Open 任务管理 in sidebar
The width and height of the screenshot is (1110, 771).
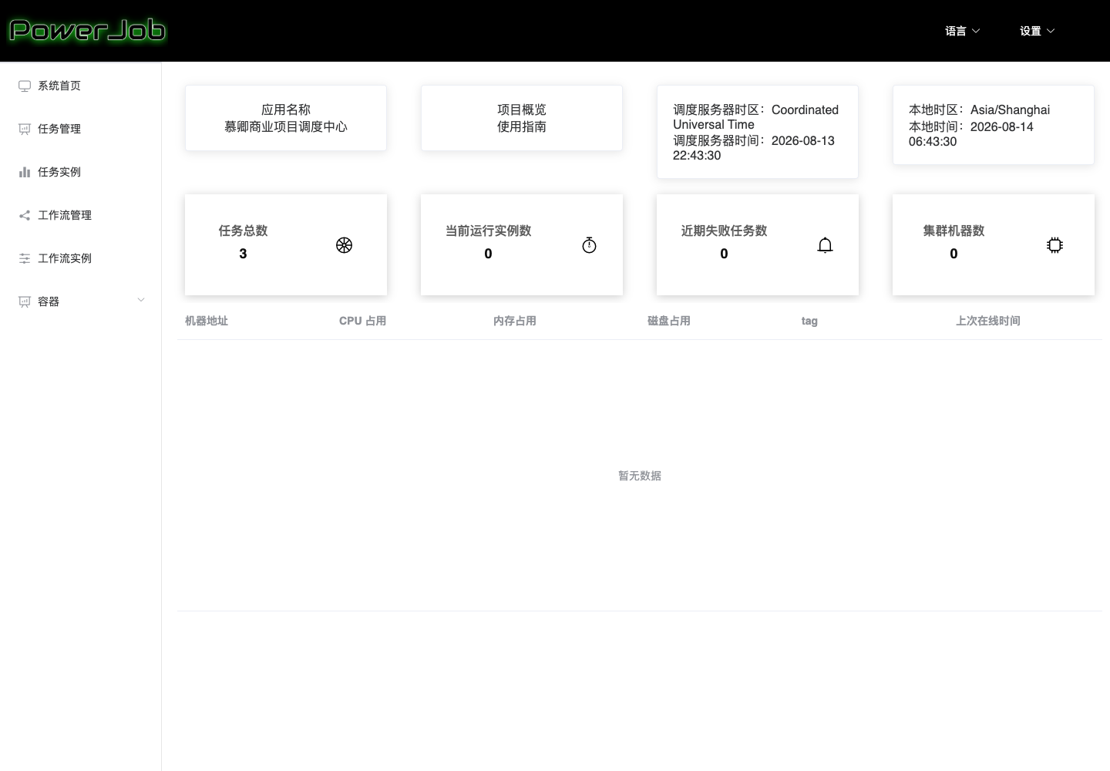pos(81,129)
